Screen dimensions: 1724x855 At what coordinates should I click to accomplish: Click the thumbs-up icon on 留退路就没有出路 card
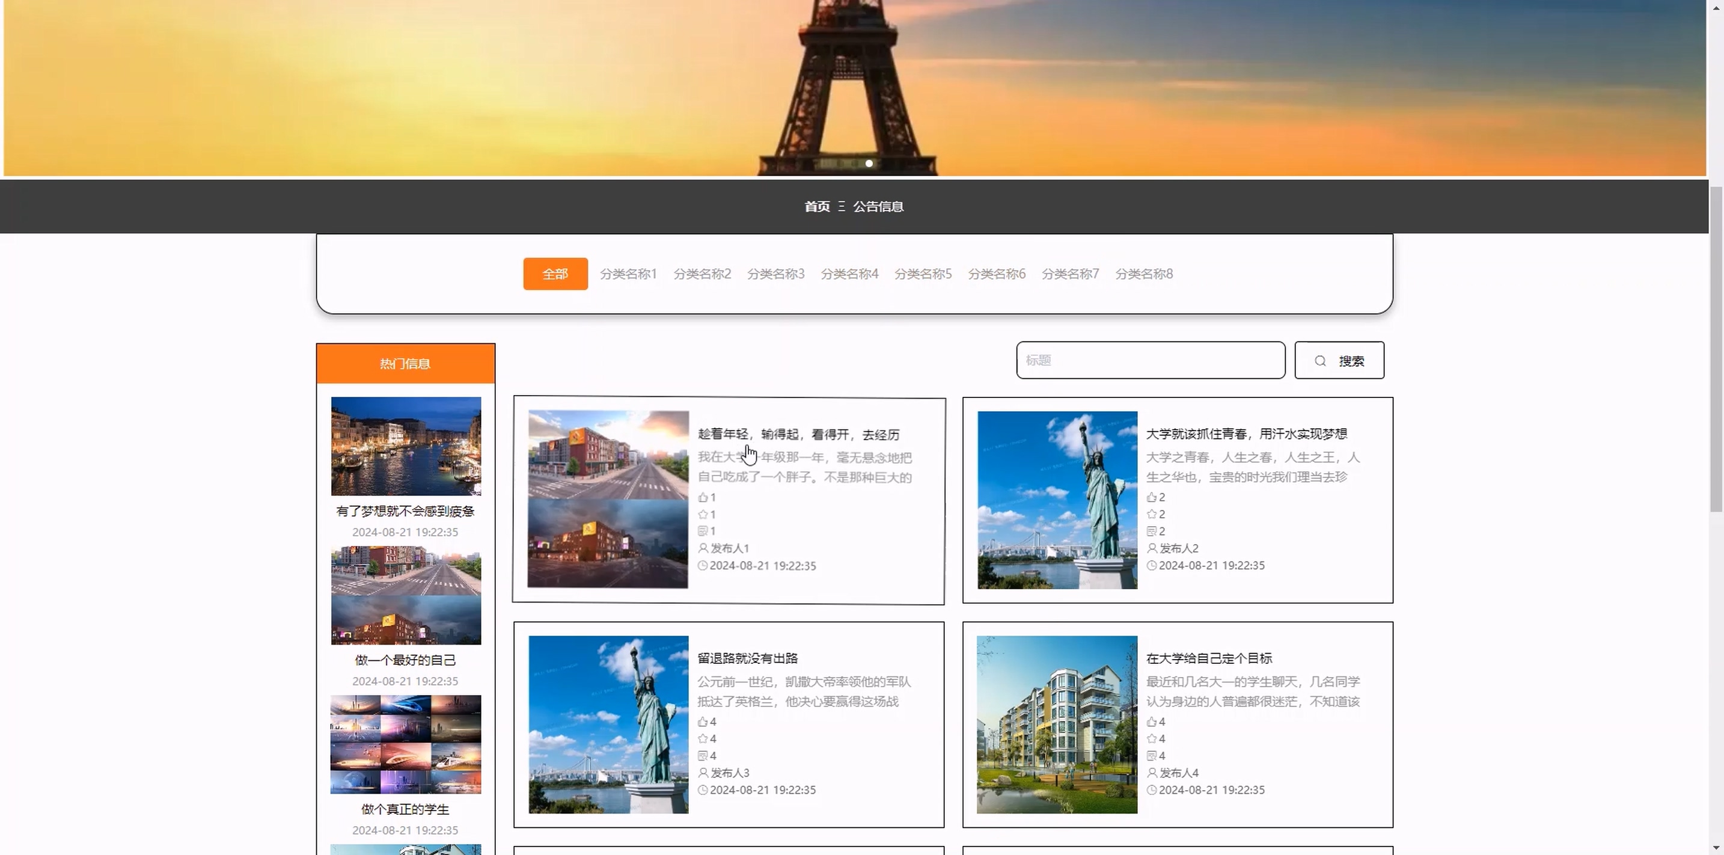[x=702, y=722]
